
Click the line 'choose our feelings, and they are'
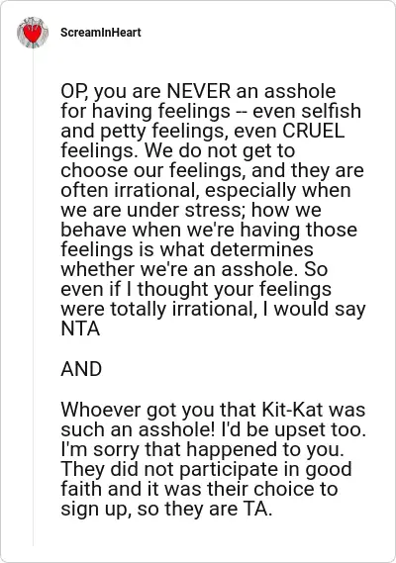click(x=212, y=170)
